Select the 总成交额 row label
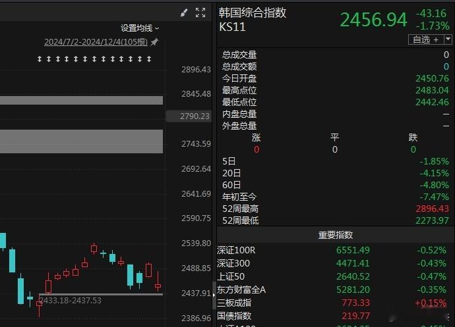 click(239, 66)
